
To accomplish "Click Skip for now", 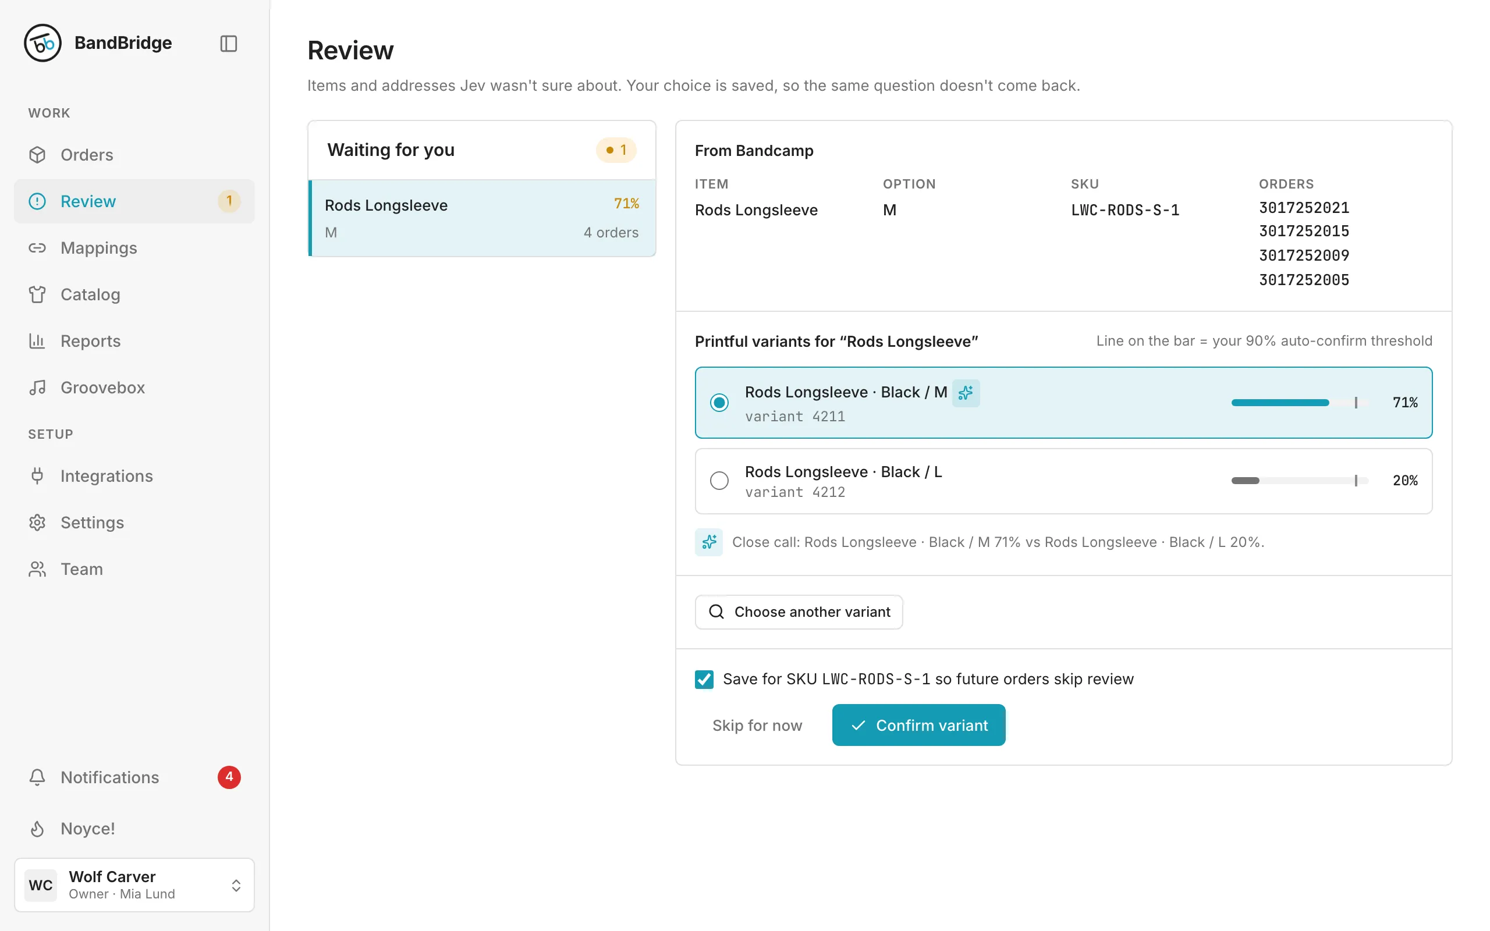I will (757, 726).
